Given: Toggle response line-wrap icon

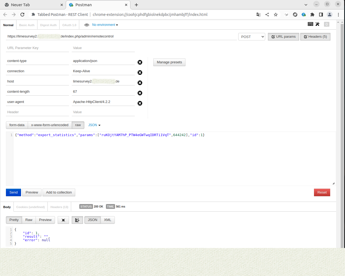Looking at the screenshot, I should coord(77,220).
